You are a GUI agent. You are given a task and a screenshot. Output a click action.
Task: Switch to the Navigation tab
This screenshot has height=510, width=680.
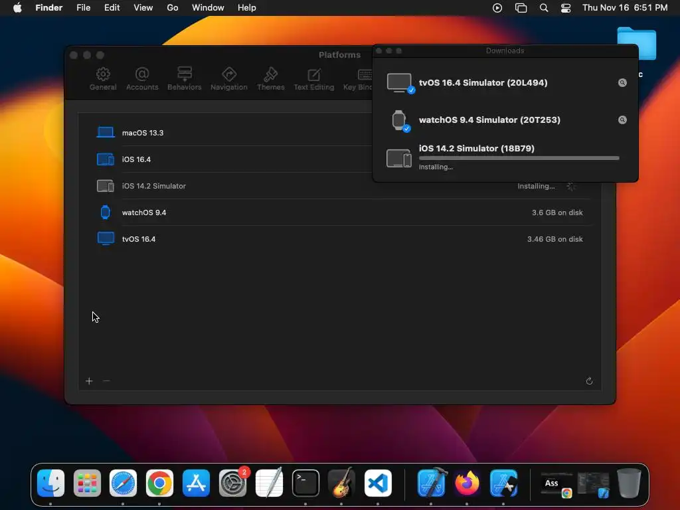click(228, 79)
